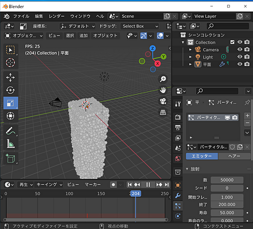253x229 pixels.
Task: Click the zoom magnifier viewport icon
Action: point(163,79)
